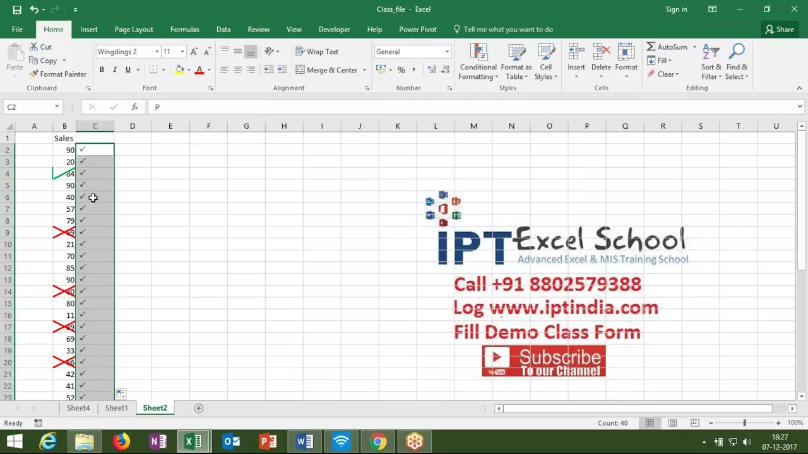This screenshot has width=808, height=454.
Task: Switch to the Data tab
Action: 223,29
